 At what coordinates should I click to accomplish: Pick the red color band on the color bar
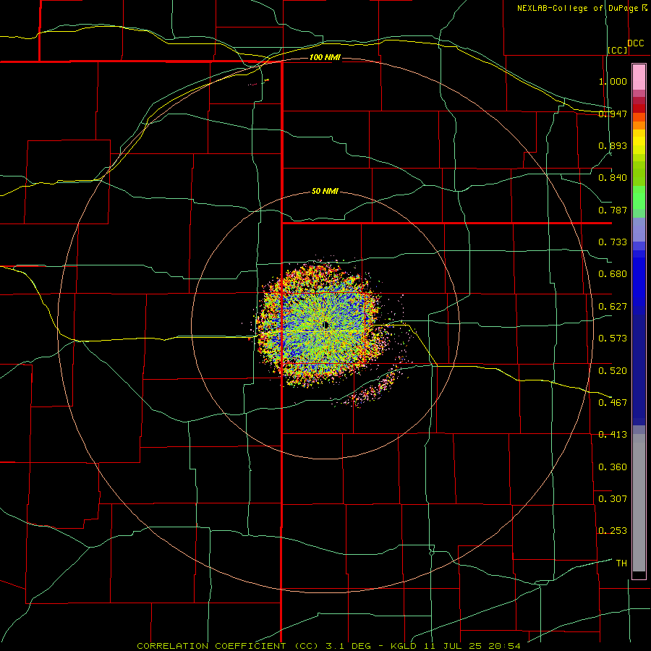639,109
